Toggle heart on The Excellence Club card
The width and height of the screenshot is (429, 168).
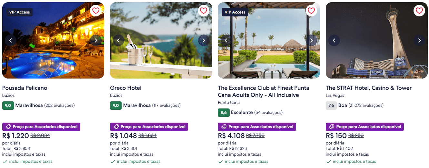click(311, 11)
